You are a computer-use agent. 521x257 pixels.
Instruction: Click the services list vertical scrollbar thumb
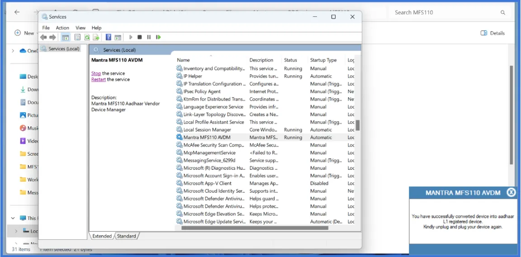[358, 125]
